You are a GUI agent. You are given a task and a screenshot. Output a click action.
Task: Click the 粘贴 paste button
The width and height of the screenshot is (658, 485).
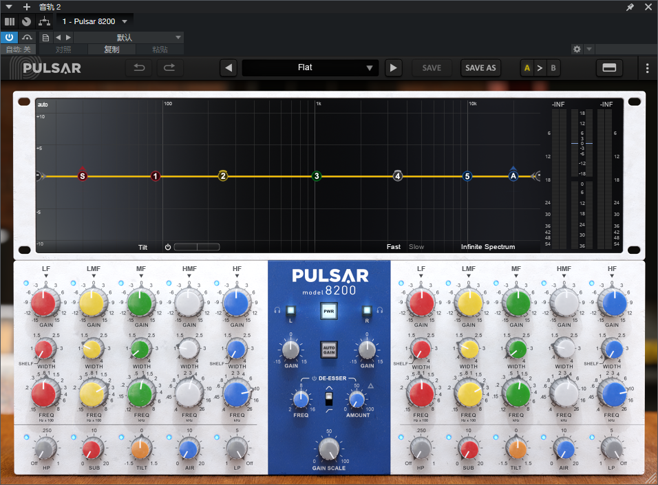click(160, 49)
